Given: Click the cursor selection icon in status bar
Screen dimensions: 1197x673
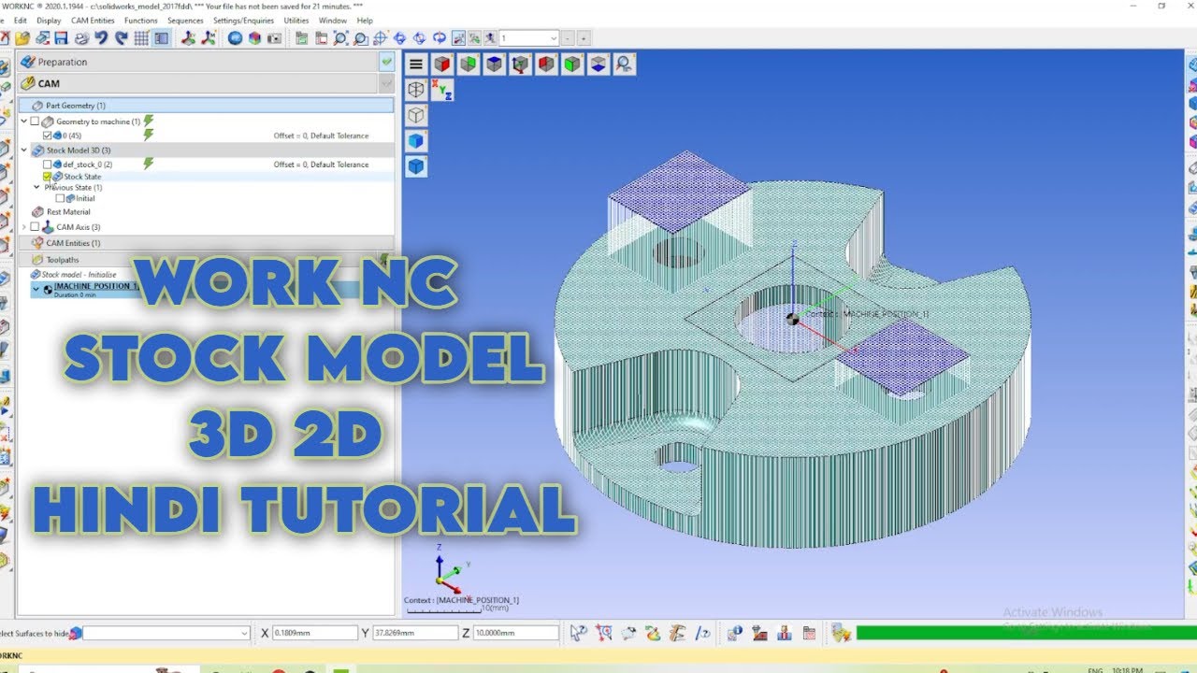Looking at the screenshot, I should (x=579, y=633).
